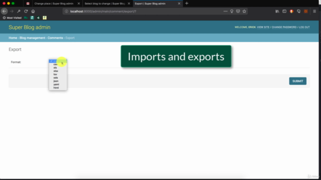Image resolution: width=321 pixels, height=180 pixels.
Task: Choose xls in Format dropdown
Action: coord(58,67)
